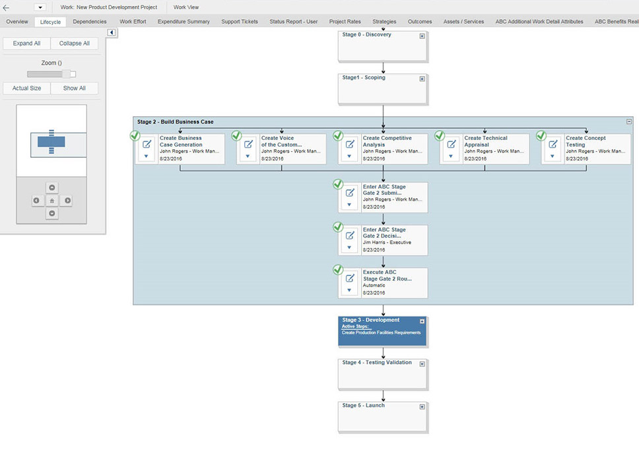Open dropdown arrow on Create Concept Testing

point(552,156)
